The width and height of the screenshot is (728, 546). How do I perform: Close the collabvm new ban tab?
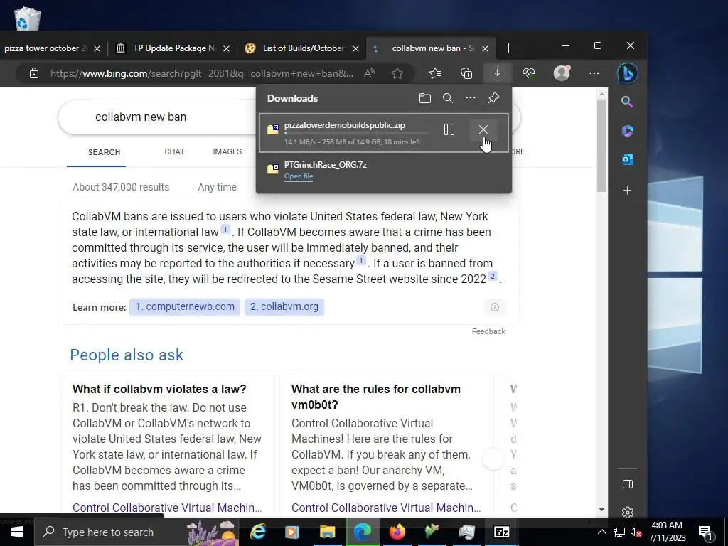(x=485, y=49)
